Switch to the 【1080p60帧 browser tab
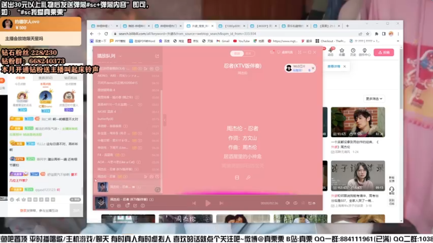The width and height of the screenshot is (433, 243). (232, 26)
